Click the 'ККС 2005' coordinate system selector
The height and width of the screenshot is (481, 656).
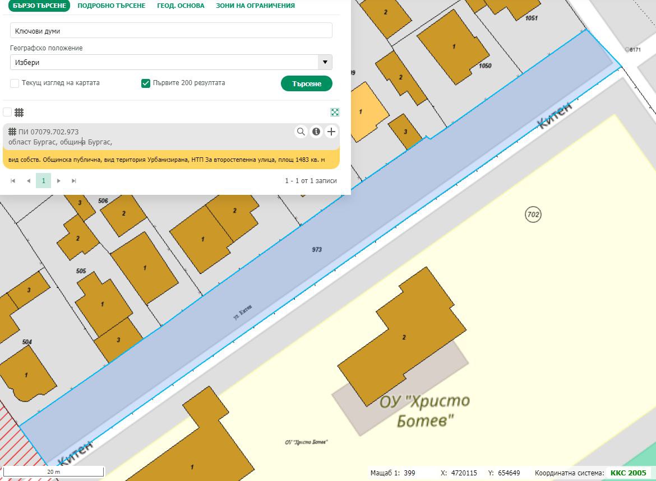click(x=628, y=473)
